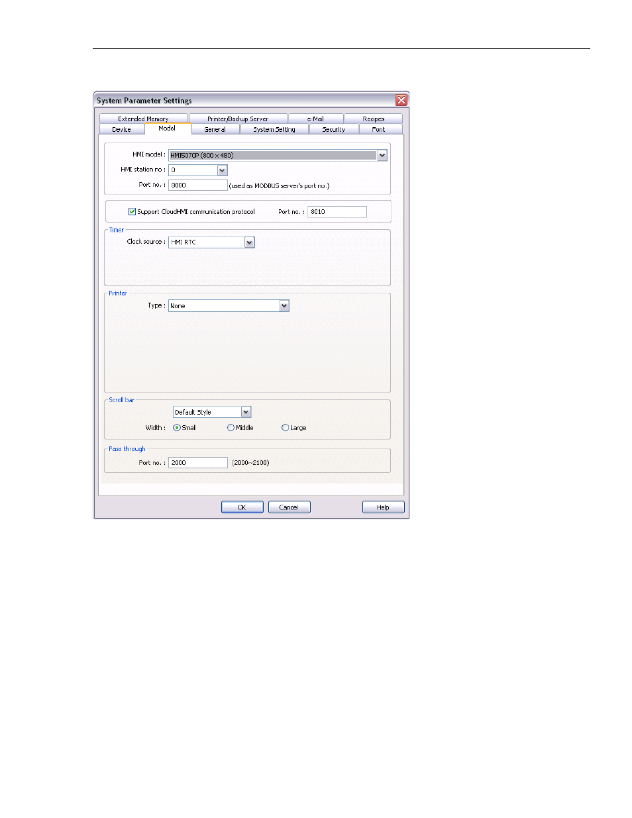Switch to the Recipes tab
This screenshot has height=818, width=632.
374,119
